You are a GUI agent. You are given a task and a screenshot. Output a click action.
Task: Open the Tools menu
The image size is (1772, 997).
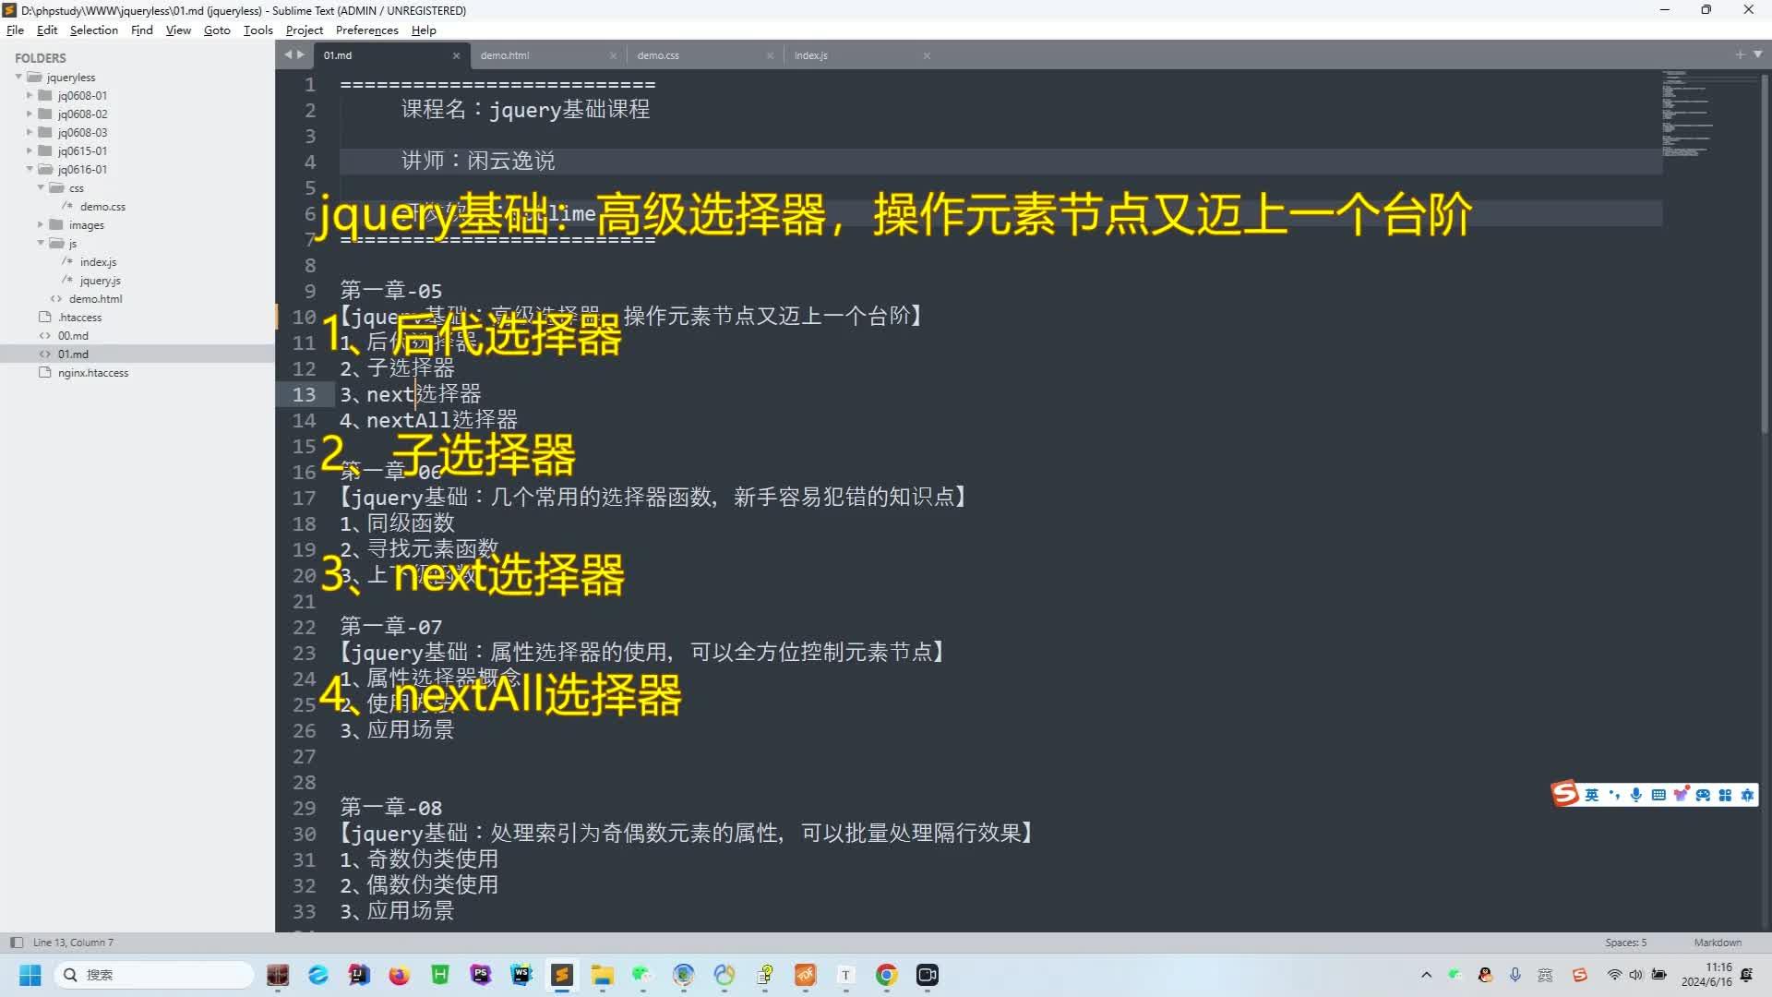tap(258, 30)
